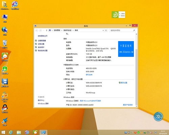The image size is (169, 135).
Task: Click the workgroup value WorkGroup
Action: pyautogui.click(x=91, y=93)
